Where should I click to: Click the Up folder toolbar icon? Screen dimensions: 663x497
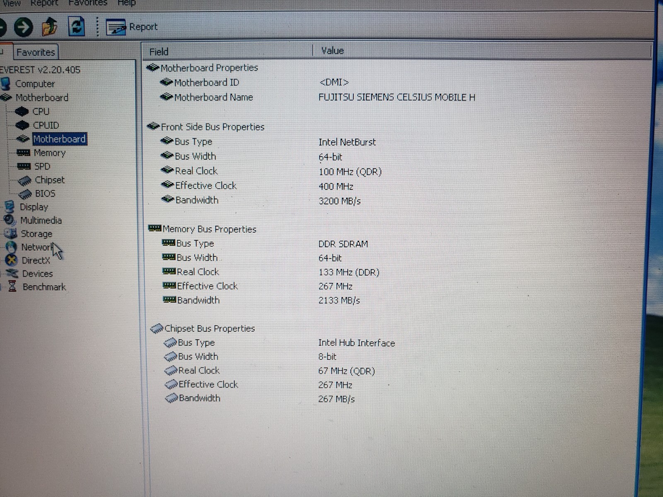[x=50, y=27]
